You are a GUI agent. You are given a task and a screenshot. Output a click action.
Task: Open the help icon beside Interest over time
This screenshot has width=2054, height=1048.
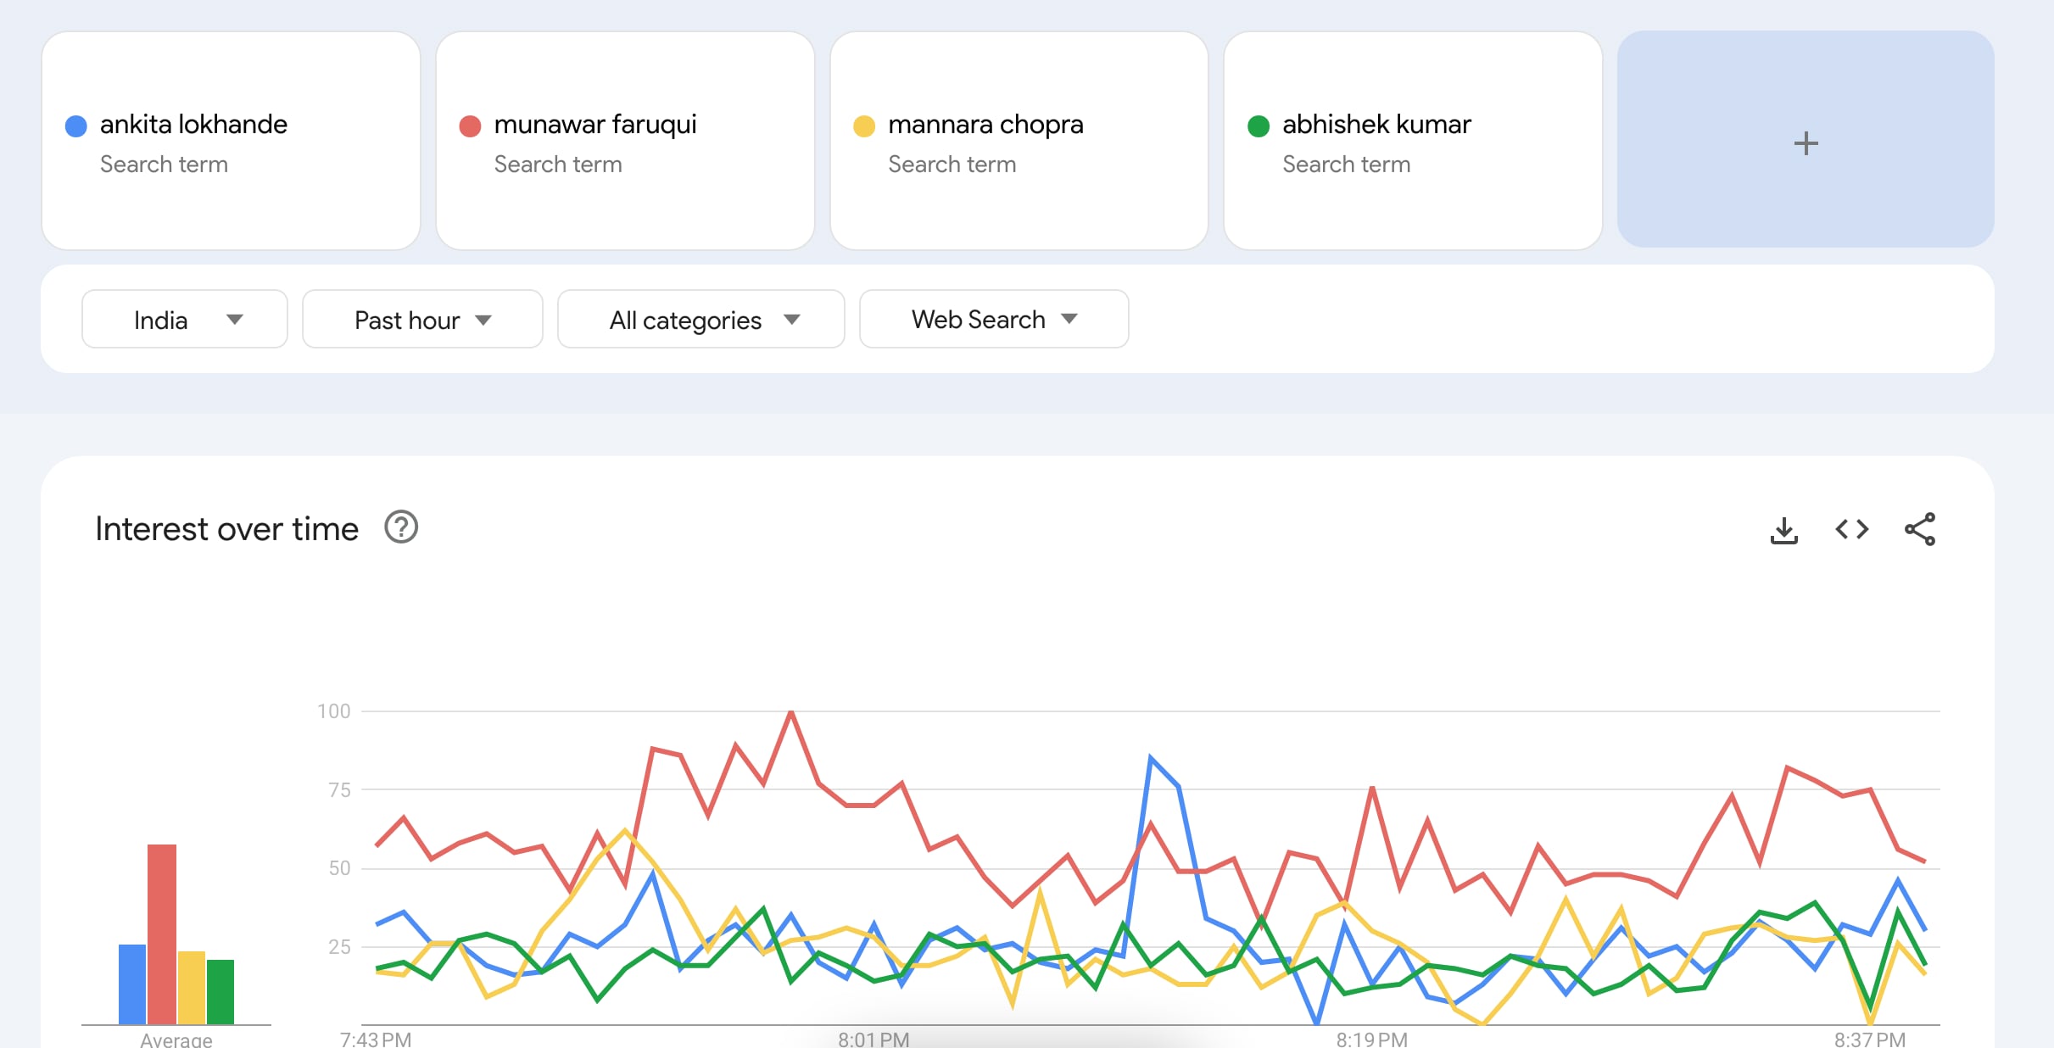tap(401, 527)
